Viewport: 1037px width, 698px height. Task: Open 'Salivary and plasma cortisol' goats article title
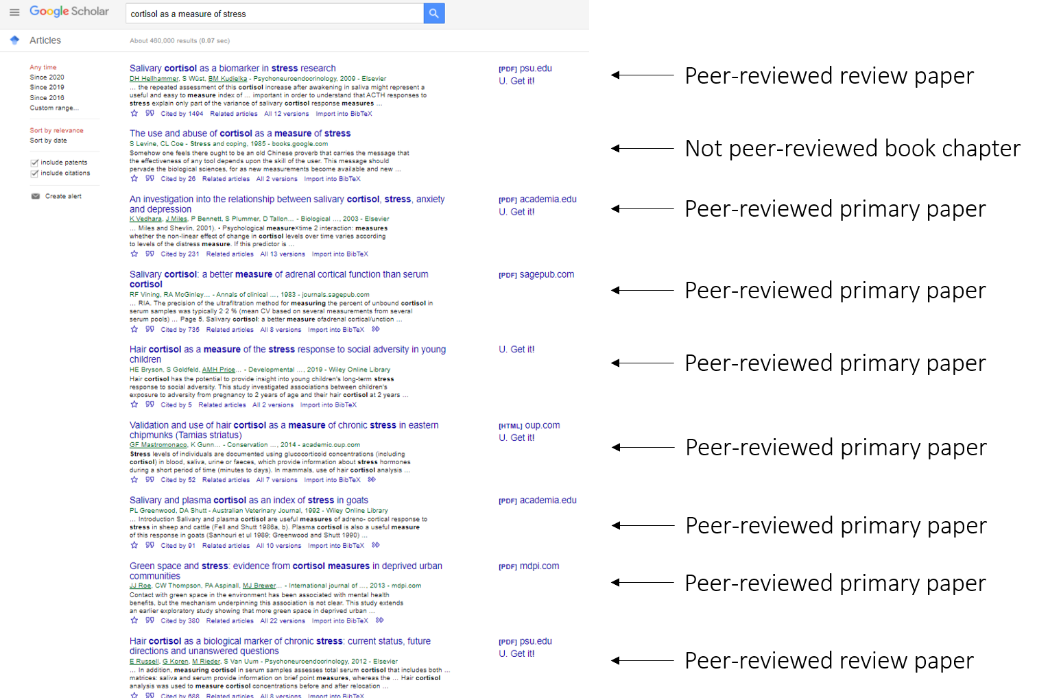click(x=249, y=500)
